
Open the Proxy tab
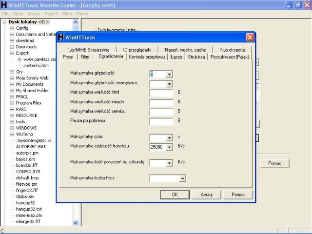click(x=68, y=57)
